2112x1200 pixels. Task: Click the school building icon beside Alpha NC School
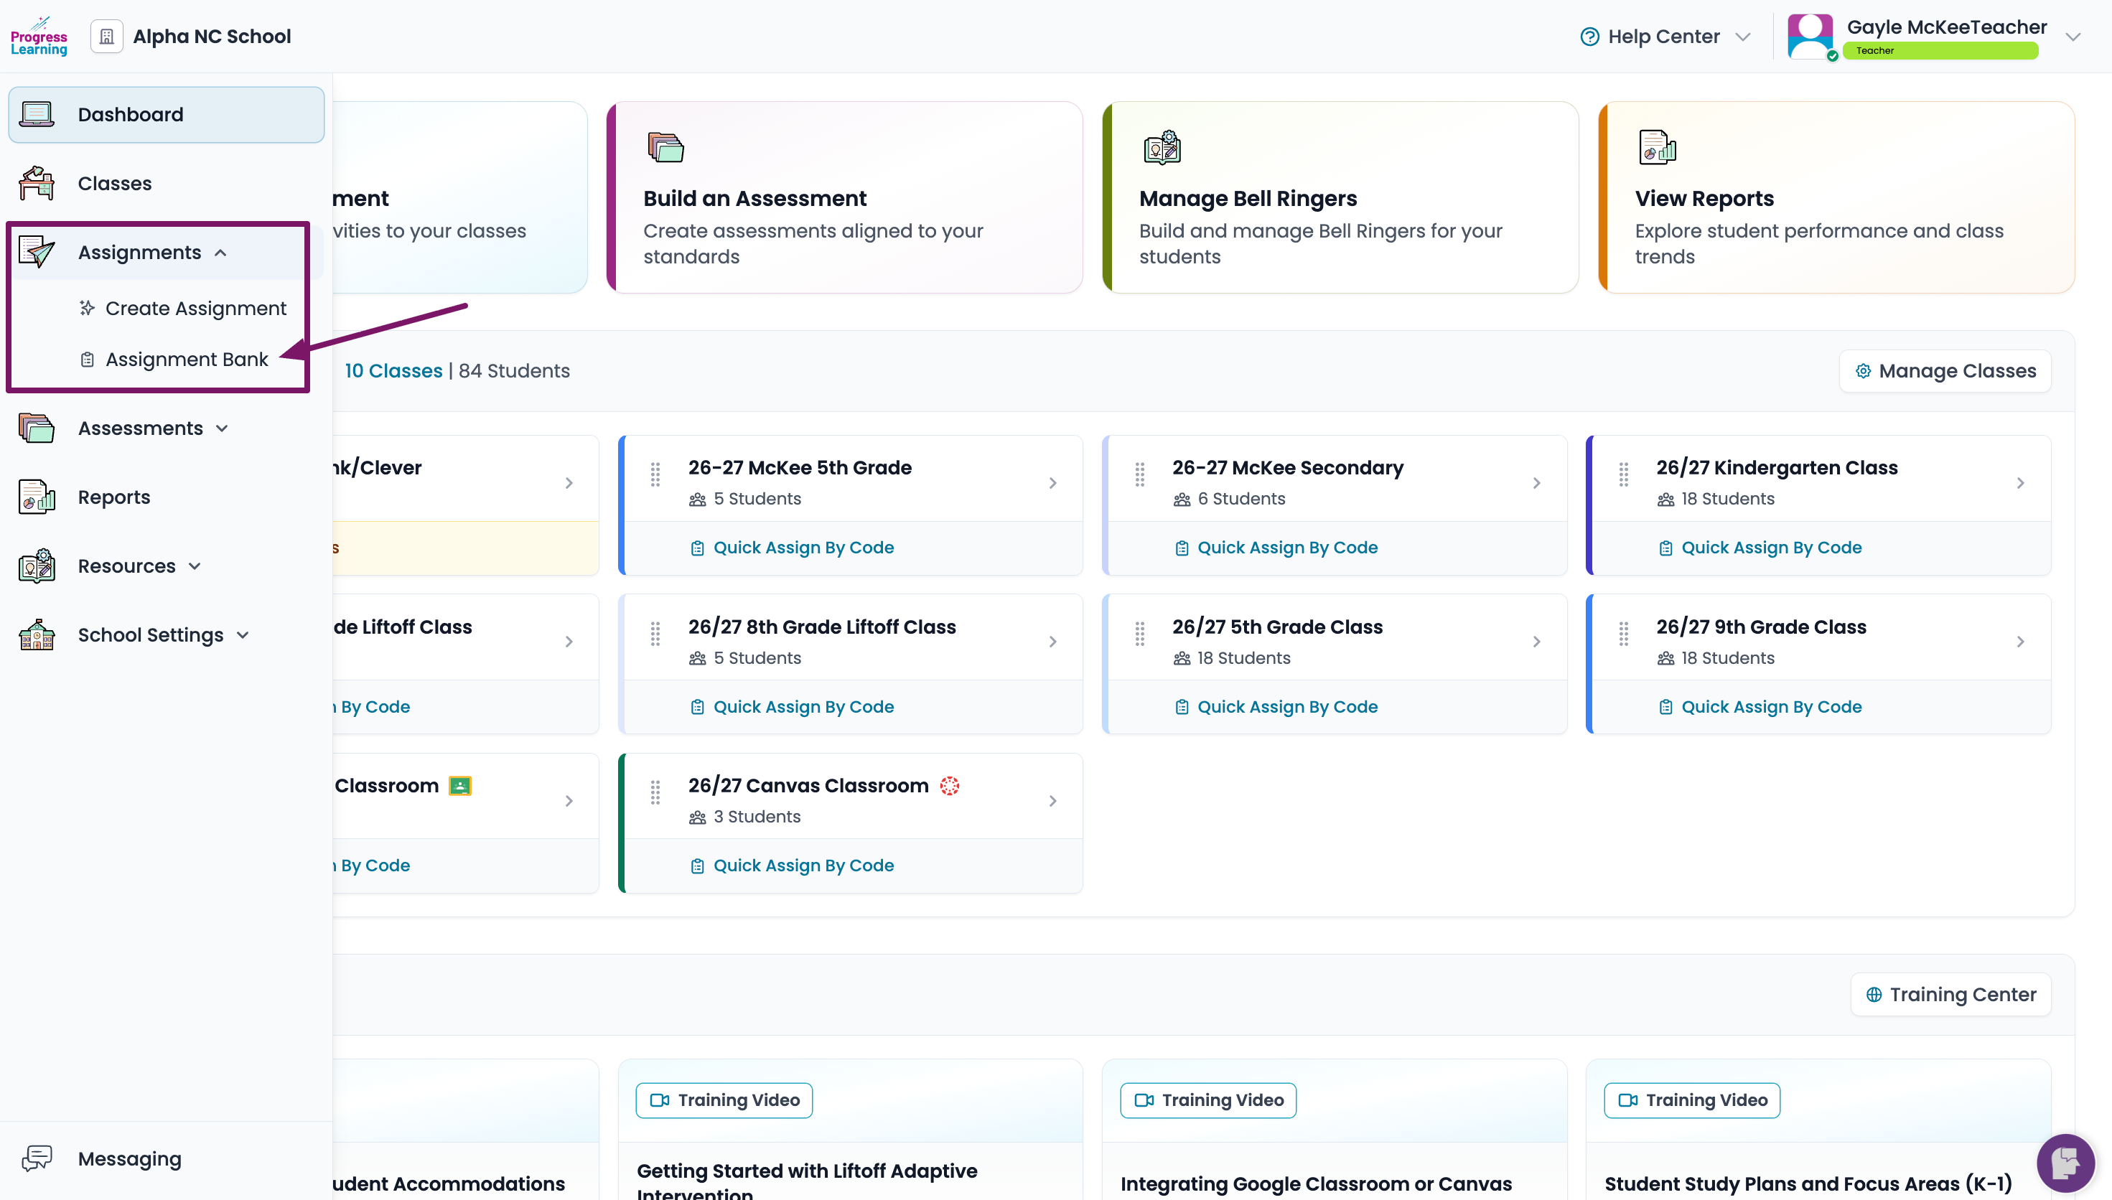click(106, 37)
